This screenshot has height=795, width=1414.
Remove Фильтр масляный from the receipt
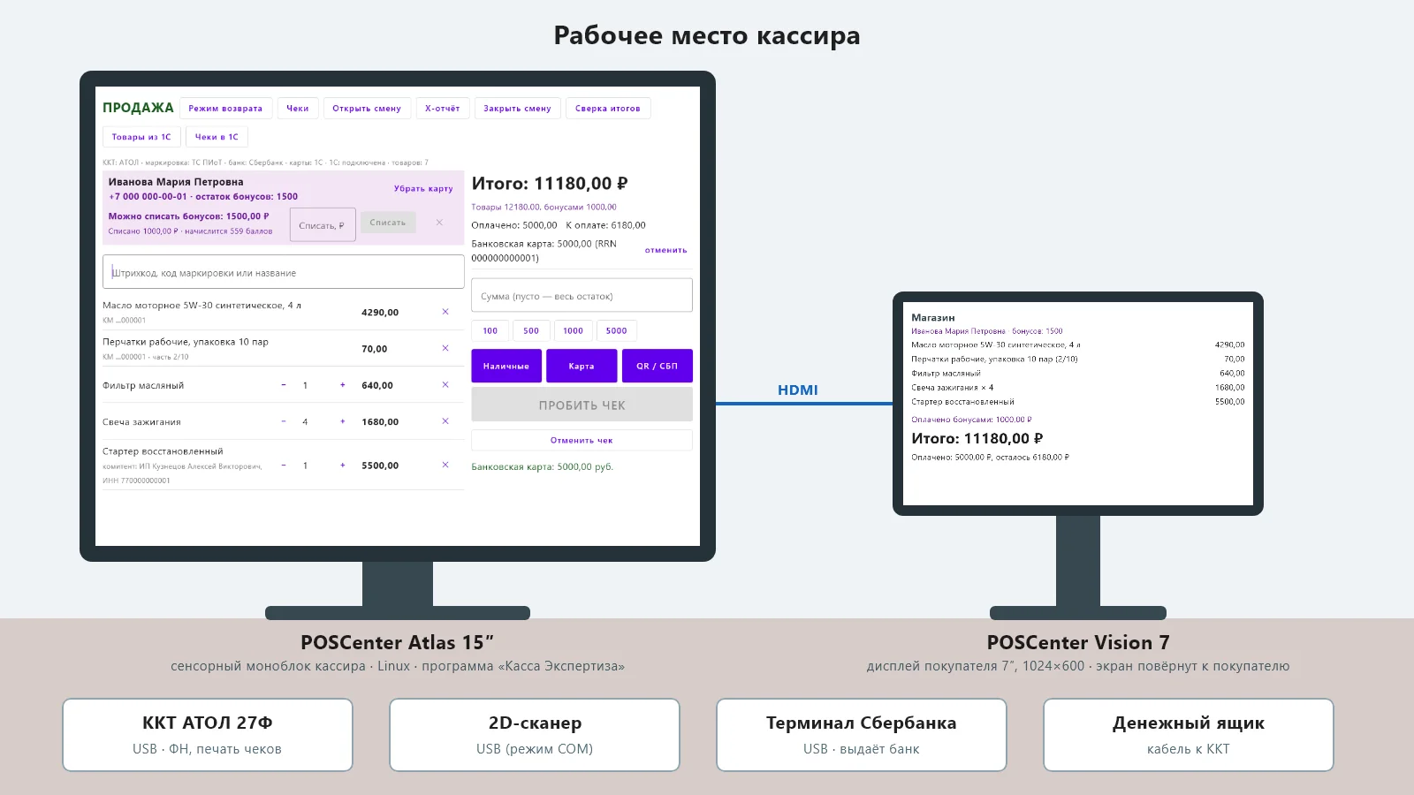coord(445,385)
